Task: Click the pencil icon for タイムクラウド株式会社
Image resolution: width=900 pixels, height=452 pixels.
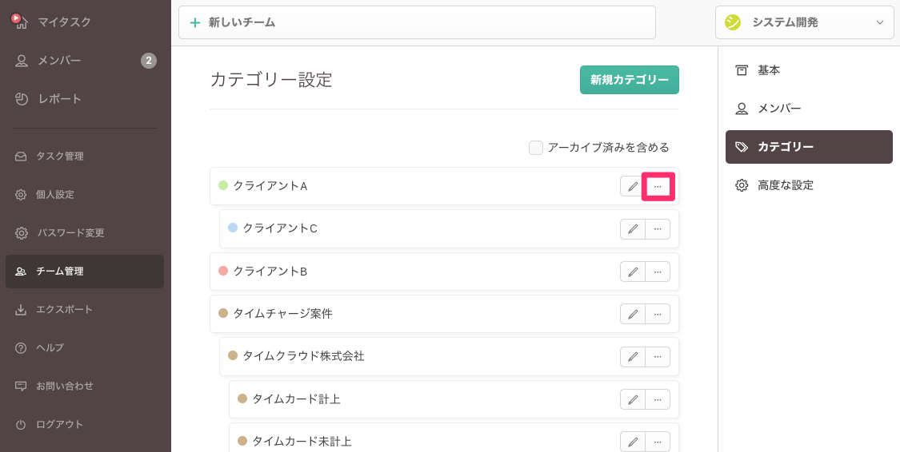Action: 633,356
